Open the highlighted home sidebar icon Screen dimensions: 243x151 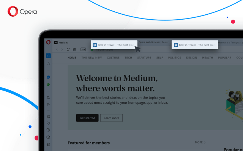48,56
